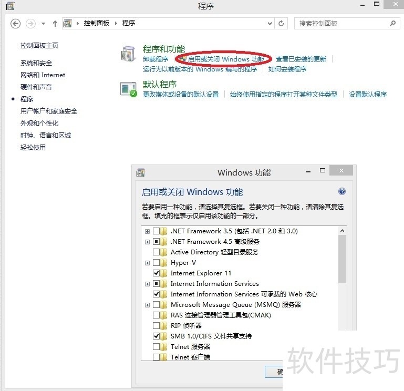Expand the Hyper-V tree node
This screenshot has height=391, width=404.
tap(147, 263)
